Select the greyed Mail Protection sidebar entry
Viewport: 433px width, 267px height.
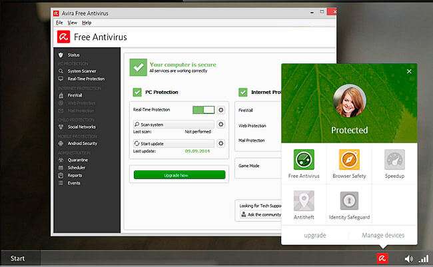point(81,111)
